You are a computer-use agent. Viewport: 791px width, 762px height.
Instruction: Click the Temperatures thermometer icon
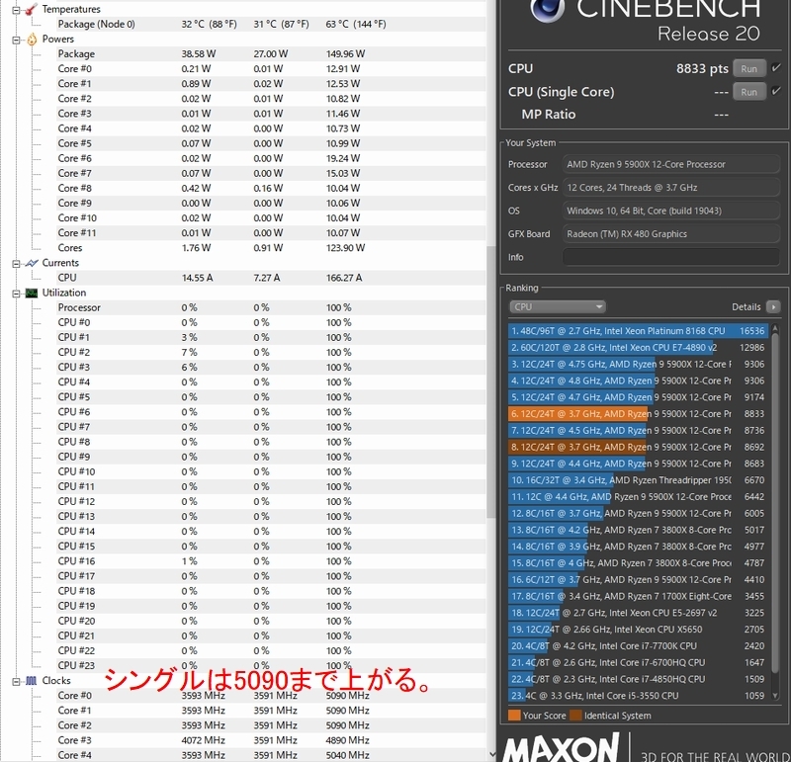tap(32, 9)
